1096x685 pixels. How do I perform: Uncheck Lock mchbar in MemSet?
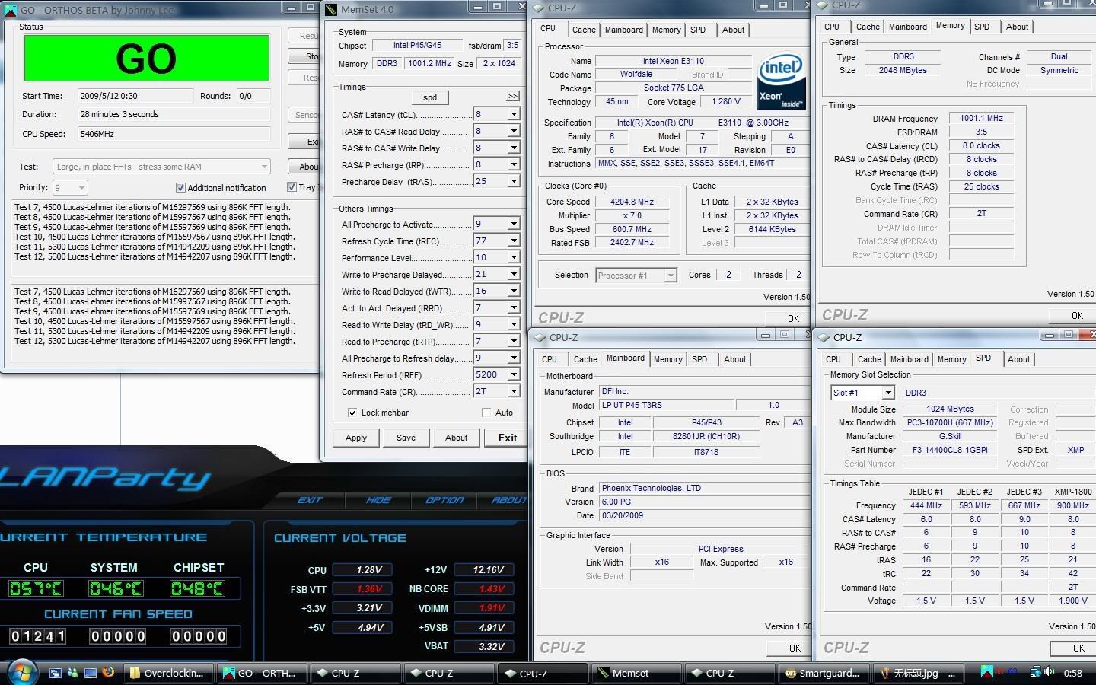[352, 413]
